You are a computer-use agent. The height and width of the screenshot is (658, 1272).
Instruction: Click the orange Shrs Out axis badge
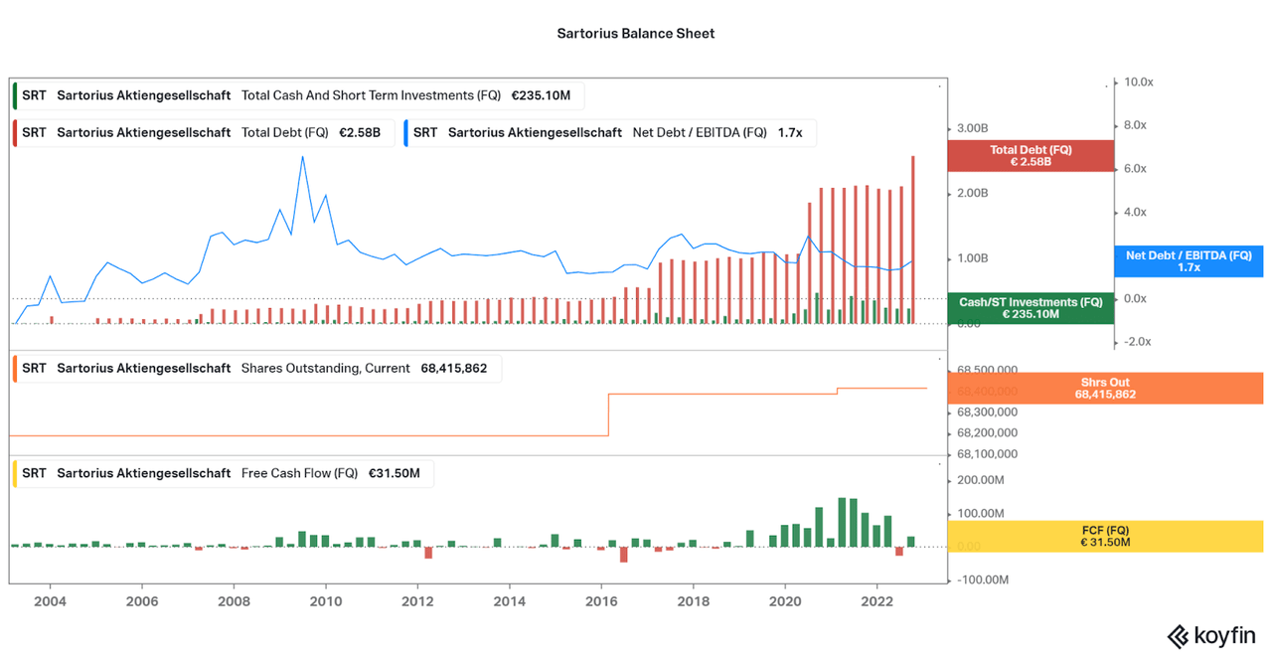[x=1106, y=388]
